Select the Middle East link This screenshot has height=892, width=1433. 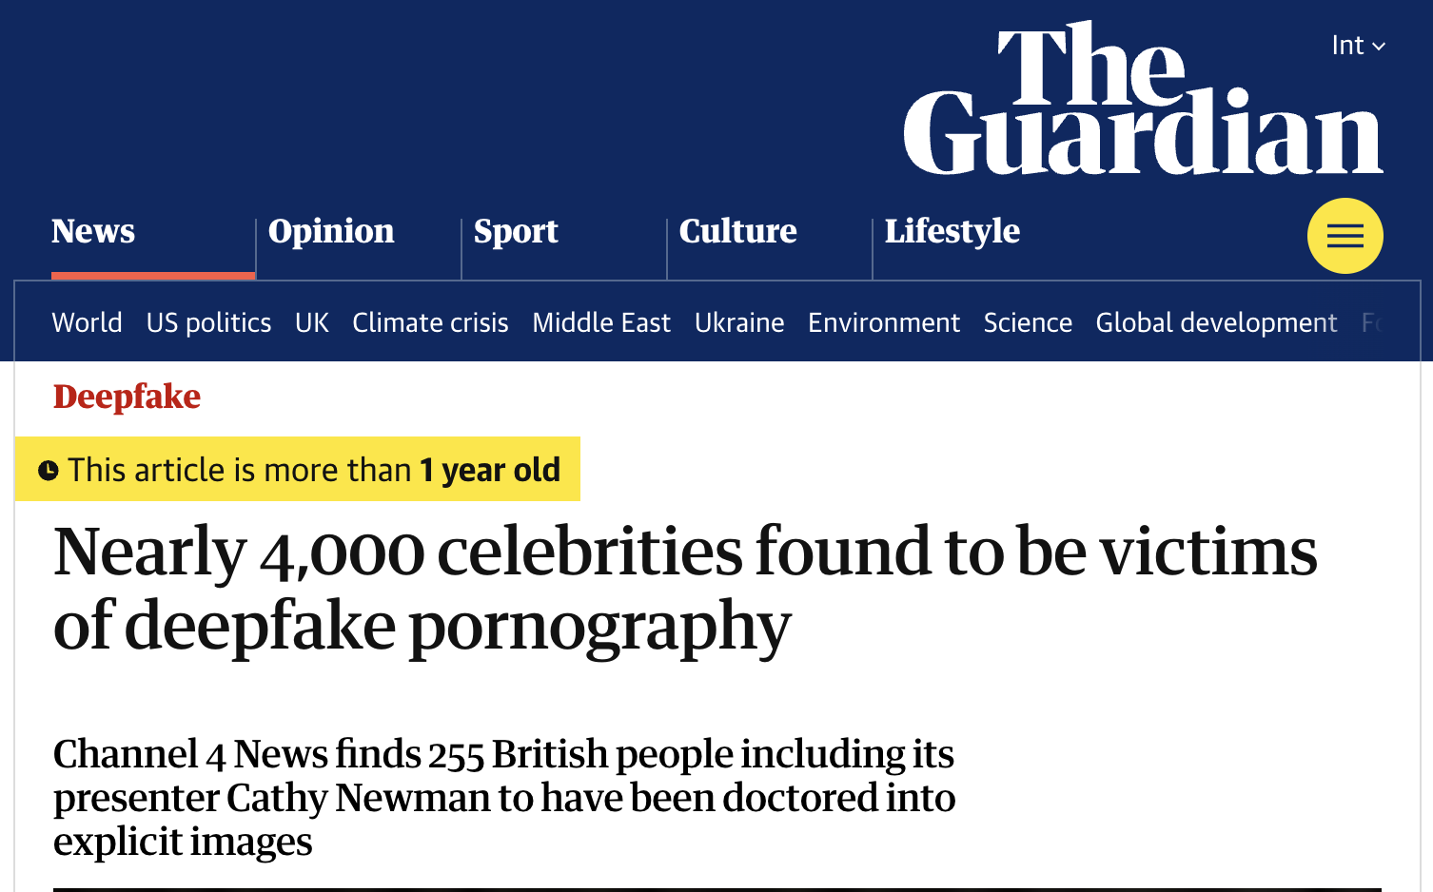[x=601, y=323]
